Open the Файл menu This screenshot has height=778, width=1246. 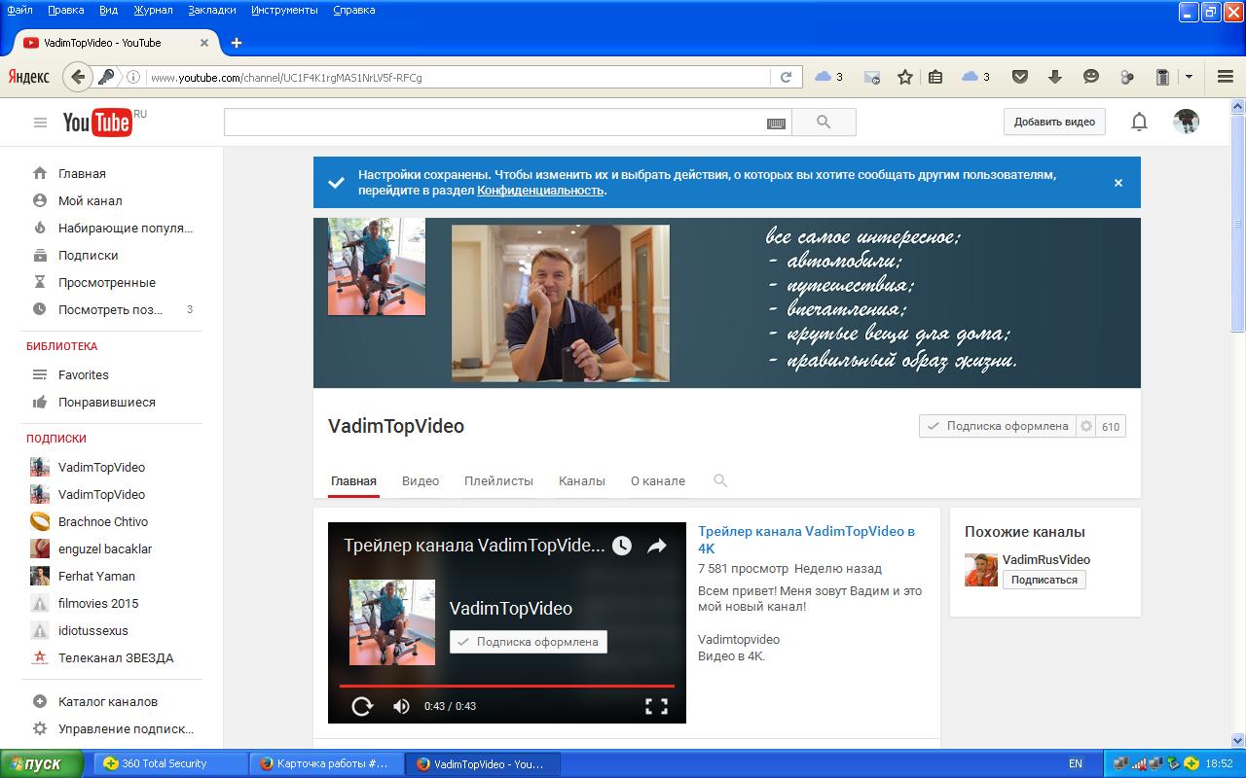tap(19, 10)
